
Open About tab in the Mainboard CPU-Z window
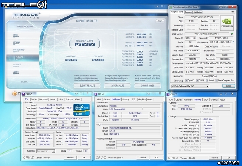point(150,99)
